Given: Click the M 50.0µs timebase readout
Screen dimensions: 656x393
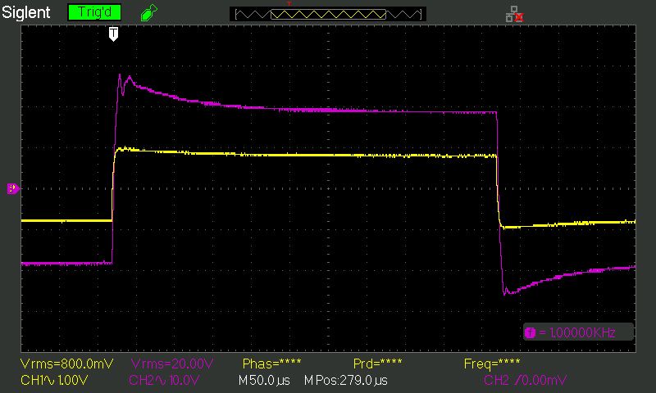Looking at the screenshot, I should (264, 381).
